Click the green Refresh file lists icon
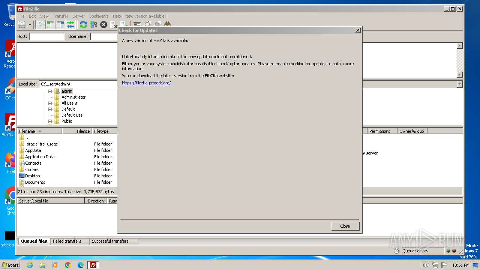The width and height of the screenshot is (480, 270). pos(83,25)
